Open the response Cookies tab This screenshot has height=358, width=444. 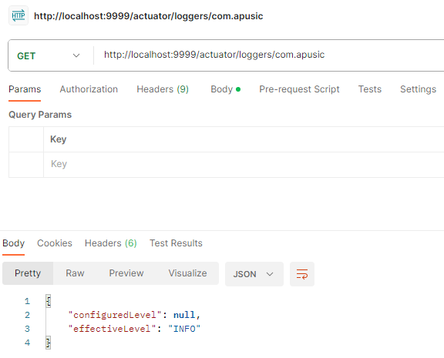click(55, 243)
